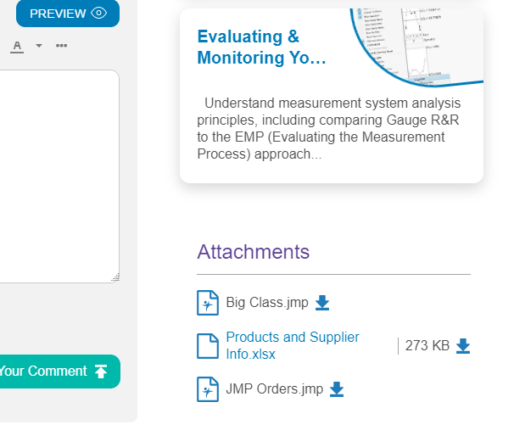Screen dimensions: 514x447
Task: Download the Big Class.jmp attachment
Action: pyautogui.click(x=322, y=303)
